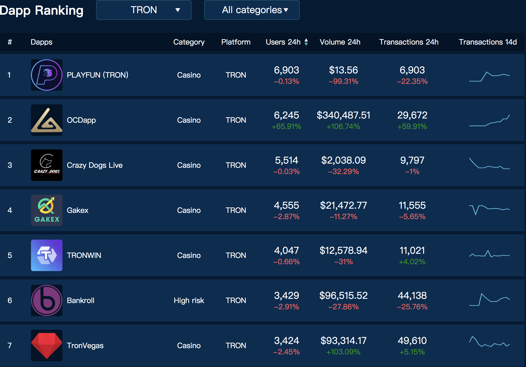Viewport: 526px width, 367px height.
Task: Select the Bankroll circular logo icon
Action: (47, 300)
